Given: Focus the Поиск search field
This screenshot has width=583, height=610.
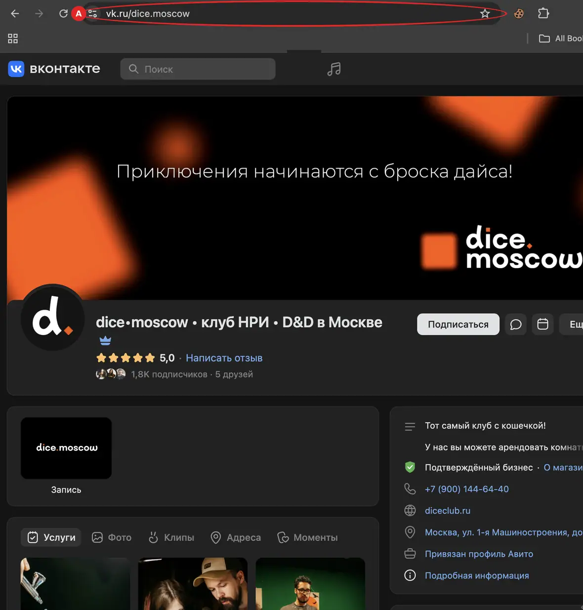Looking at the screenshot, I should tap(198, 69).
